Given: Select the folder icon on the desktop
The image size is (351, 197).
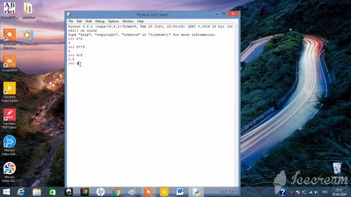Looking at the screenshot, I should (x=28, y=10).
